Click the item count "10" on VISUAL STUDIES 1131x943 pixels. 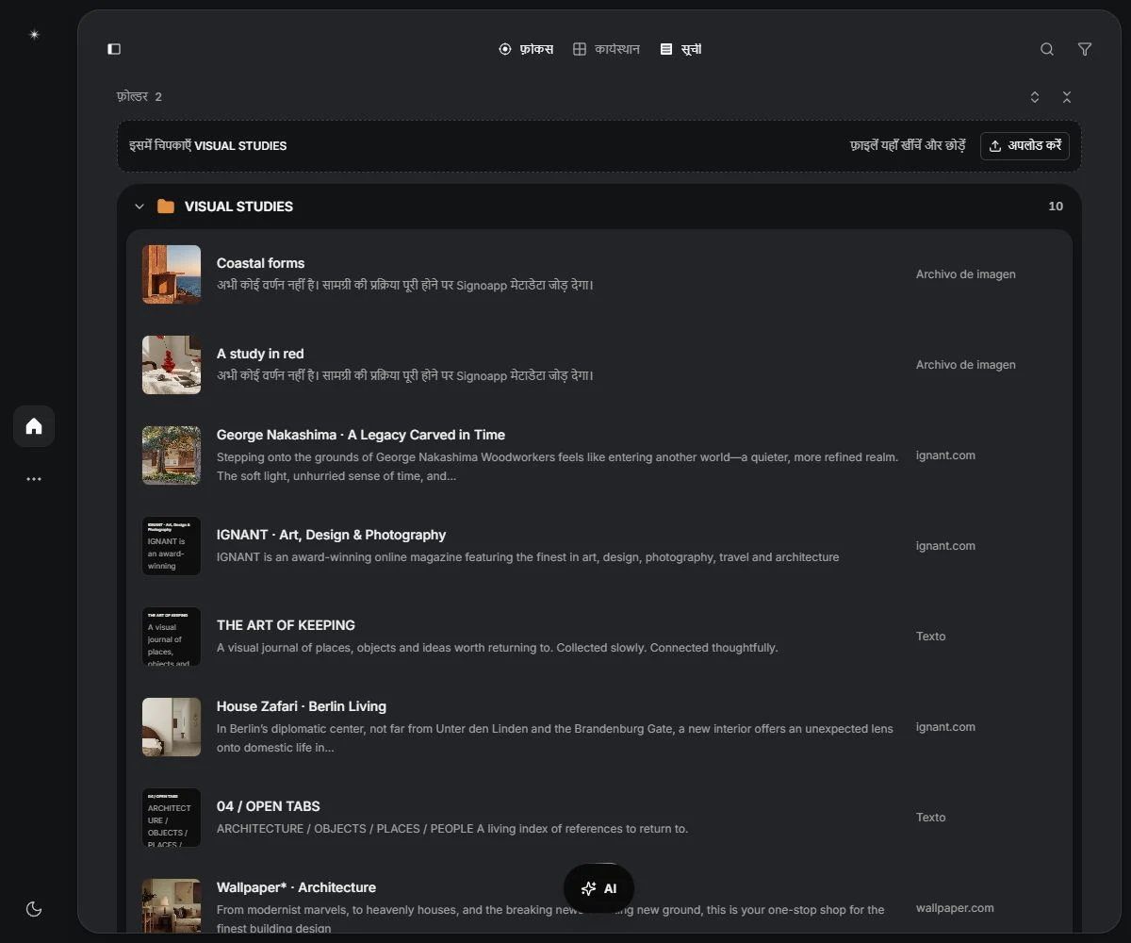(1056, 207)
